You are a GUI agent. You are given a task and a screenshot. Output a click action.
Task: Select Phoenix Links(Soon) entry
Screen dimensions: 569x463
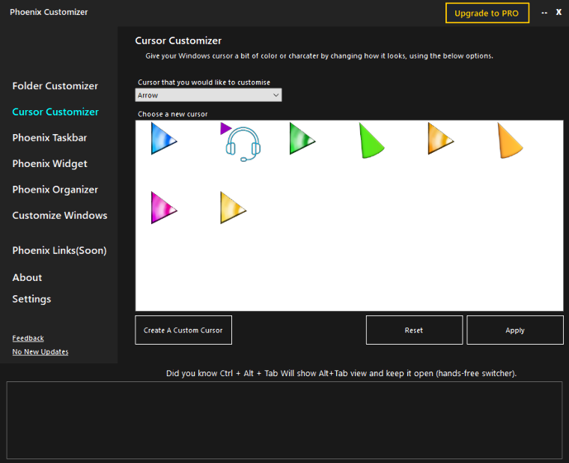coord(59,250)
